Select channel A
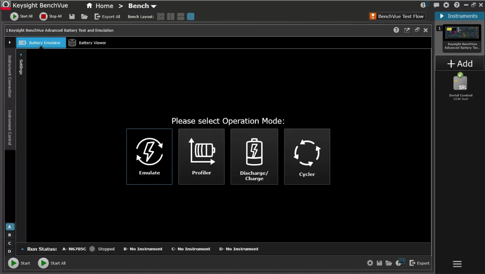485x274 pixels. [x=10, y=227]
